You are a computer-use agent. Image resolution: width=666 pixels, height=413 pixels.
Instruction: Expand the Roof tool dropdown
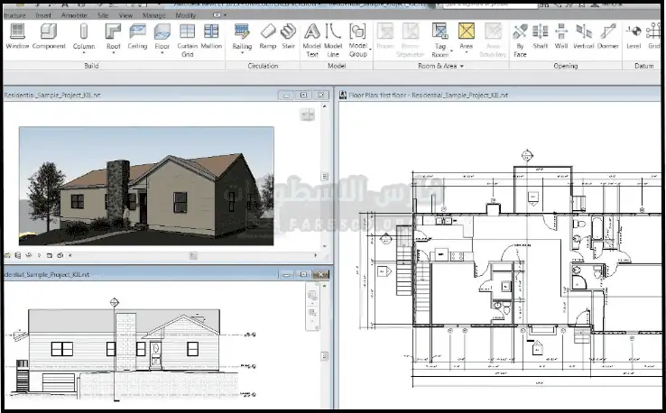point(113,53)
